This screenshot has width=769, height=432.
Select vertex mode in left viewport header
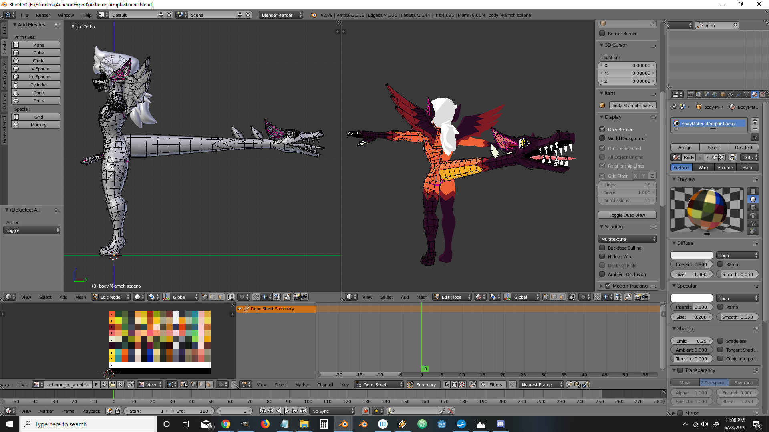[205, 297]
